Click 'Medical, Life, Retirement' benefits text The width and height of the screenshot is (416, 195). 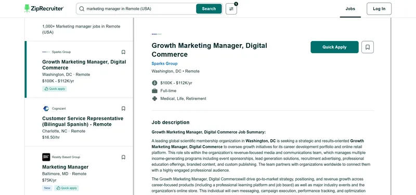tap(184, 98)
